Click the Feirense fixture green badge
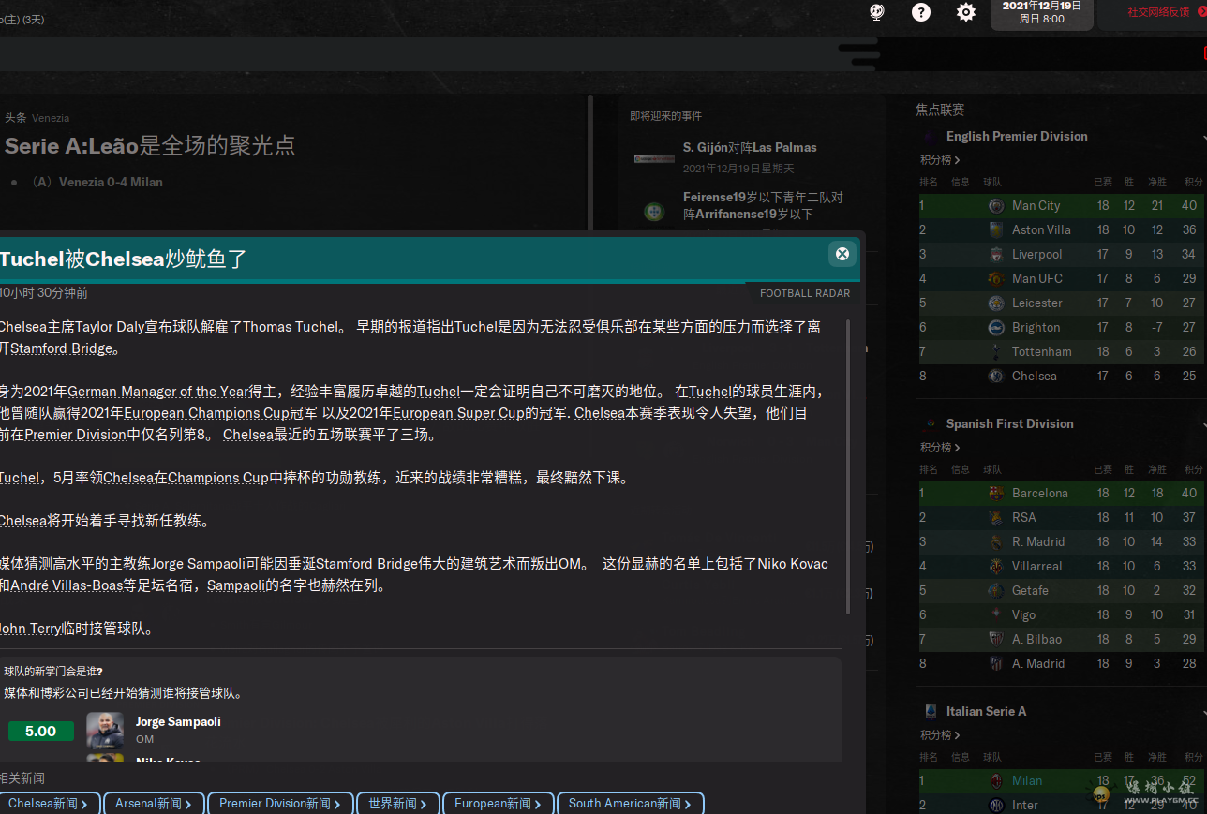 click(x=654, y=212)
